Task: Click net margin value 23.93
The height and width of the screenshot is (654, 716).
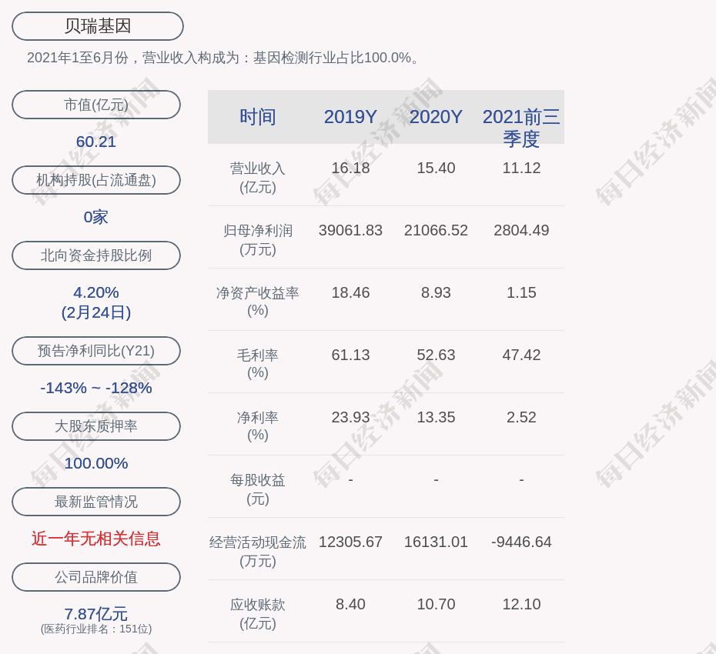Action: coord(351,417)
